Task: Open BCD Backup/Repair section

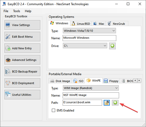Action: point(22,72)
